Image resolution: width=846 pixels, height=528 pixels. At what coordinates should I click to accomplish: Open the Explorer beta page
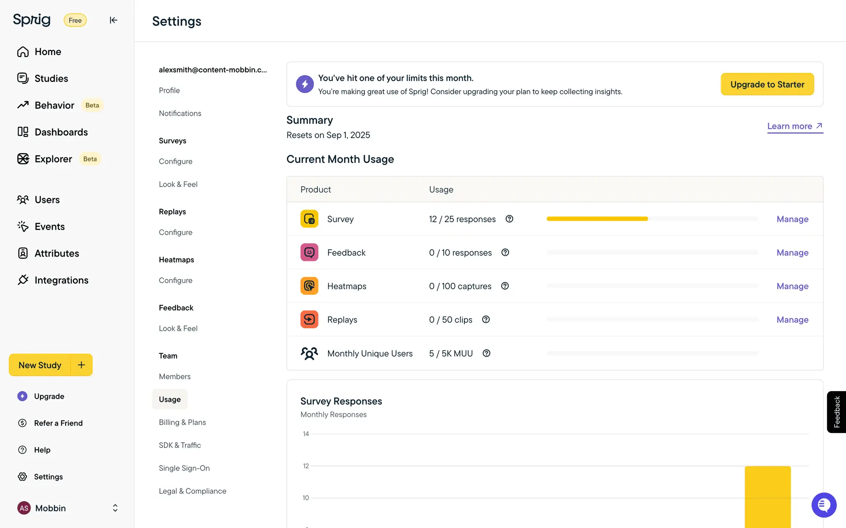pos(53,159)
